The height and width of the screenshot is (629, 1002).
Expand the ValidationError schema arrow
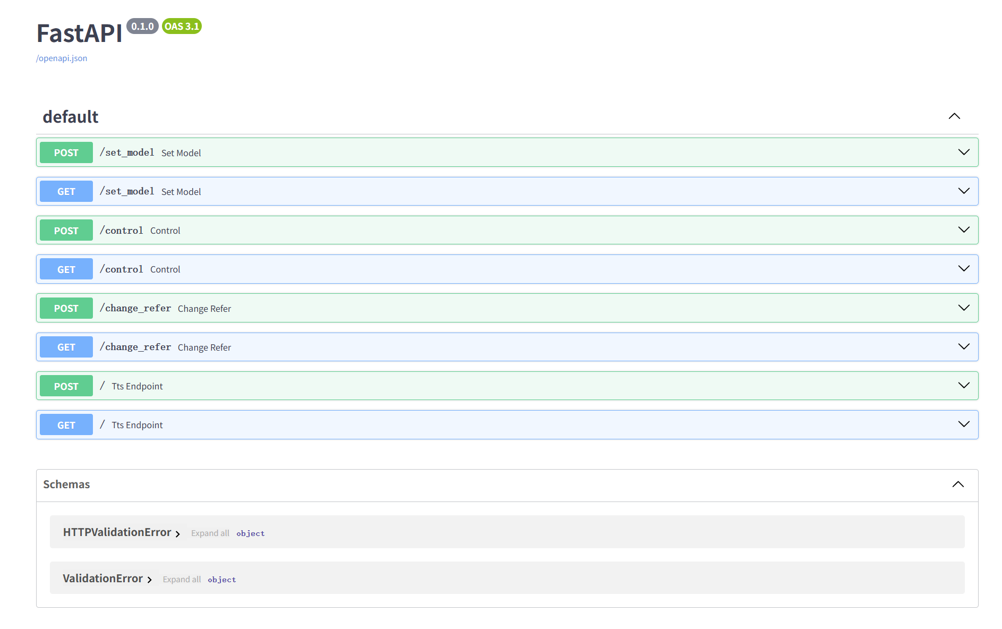(x=150, y=580)
